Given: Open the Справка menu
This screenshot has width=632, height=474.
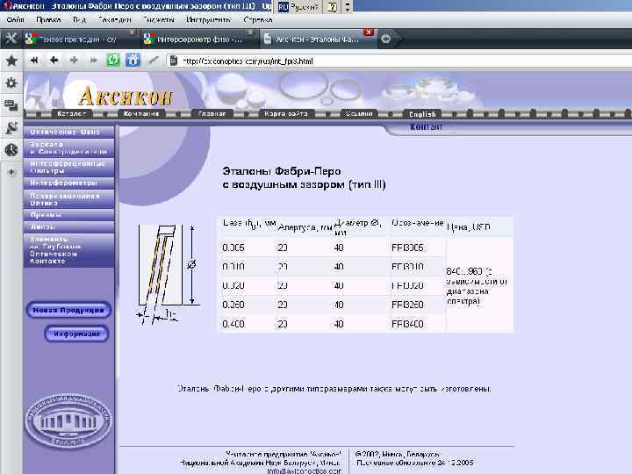Looking at the screenshot, I should coord(258,19).
